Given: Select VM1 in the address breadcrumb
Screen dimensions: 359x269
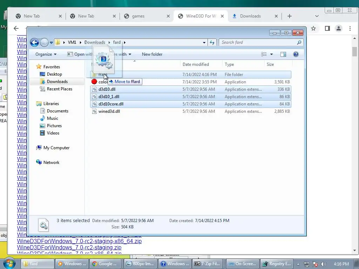Looking at the screenshot, I should [72, 42].
